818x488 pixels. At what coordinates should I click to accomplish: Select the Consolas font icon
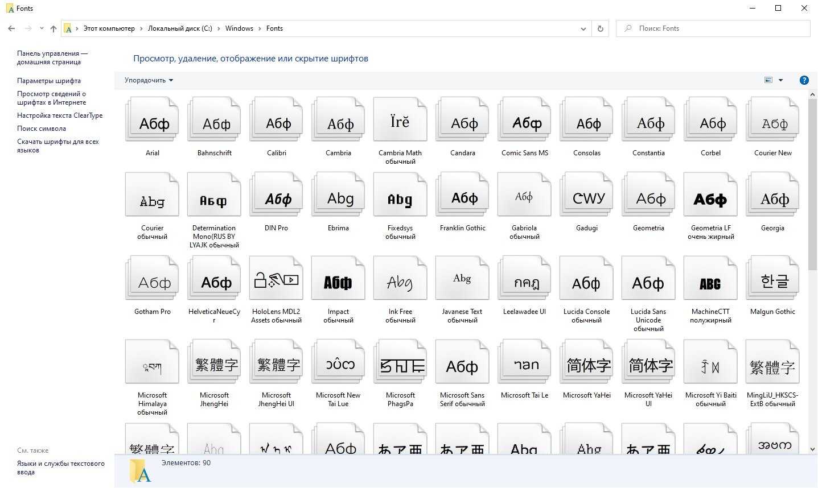pos(586,119)
